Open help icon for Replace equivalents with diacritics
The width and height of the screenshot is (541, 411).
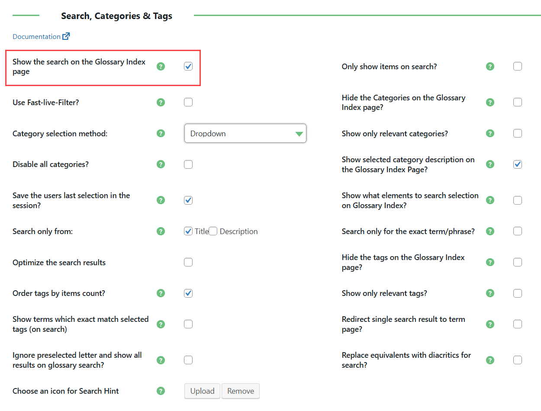pos(490,360)
